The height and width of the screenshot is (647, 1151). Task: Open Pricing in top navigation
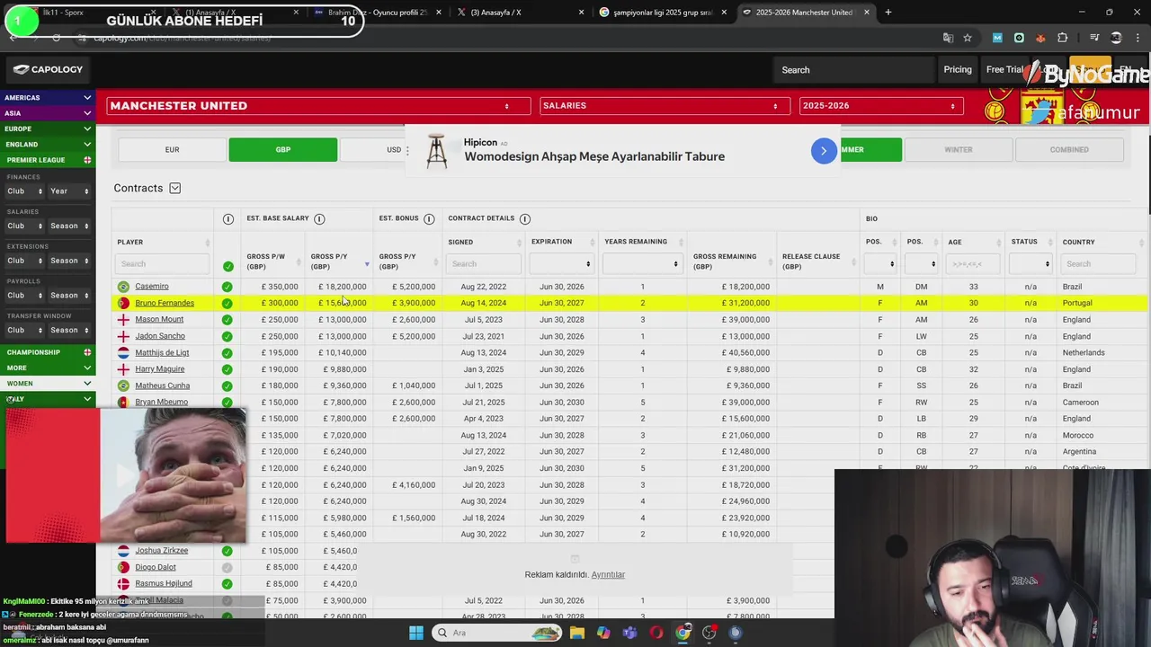pos(958,69)
